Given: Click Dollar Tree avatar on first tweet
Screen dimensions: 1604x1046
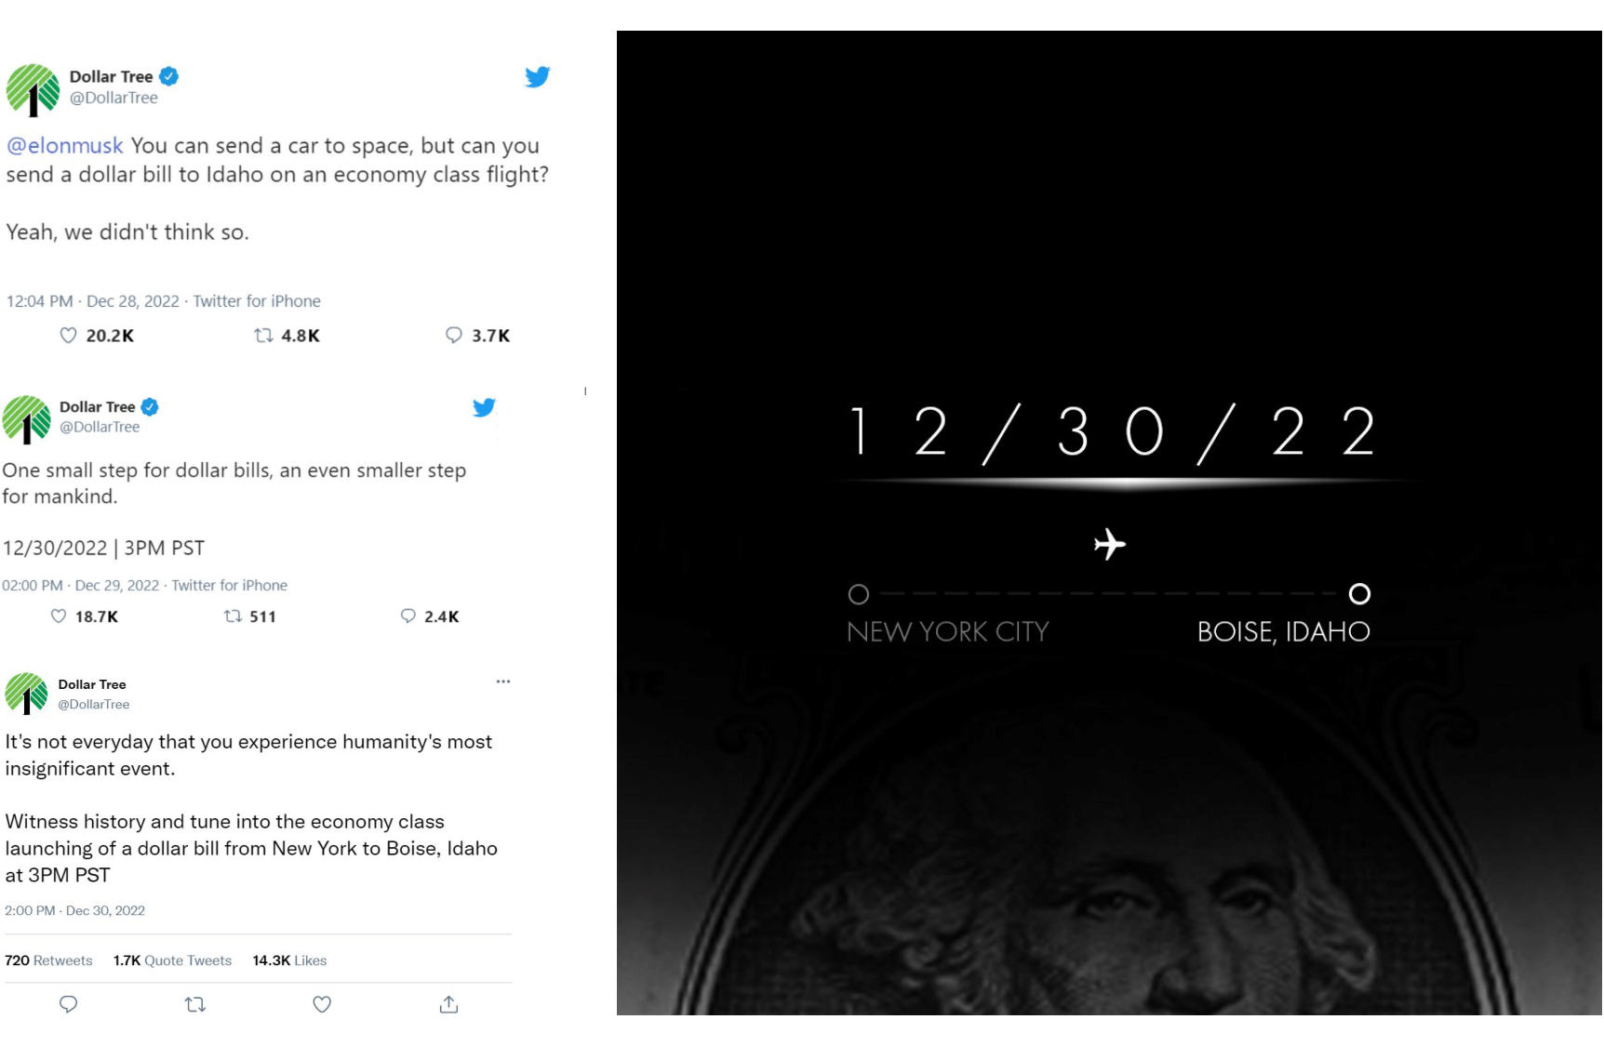Looking at the screenshot, I should point(33,89).
